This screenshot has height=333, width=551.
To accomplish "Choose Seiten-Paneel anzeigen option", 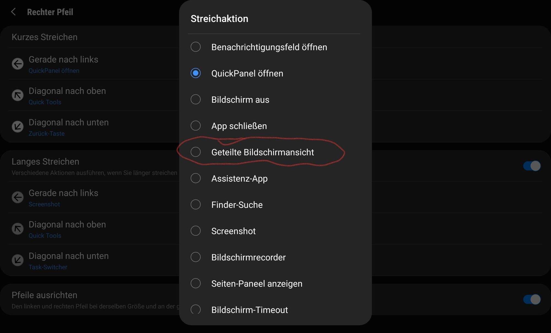I will click(x=196, y=283).
